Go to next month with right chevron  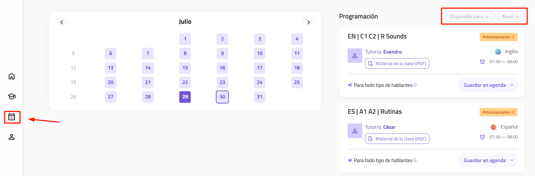[x=308, y=22]
